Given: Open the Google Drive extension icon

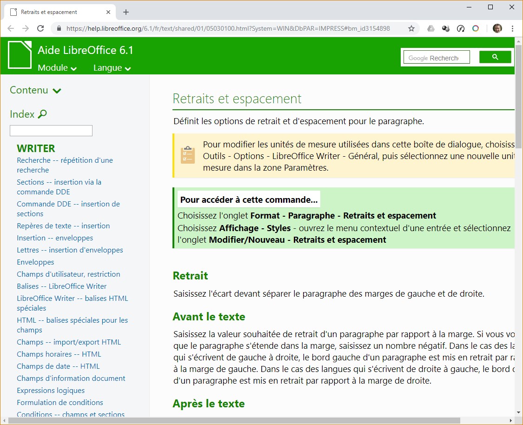Looking at the screenshot, I should (x=431, y=28).
